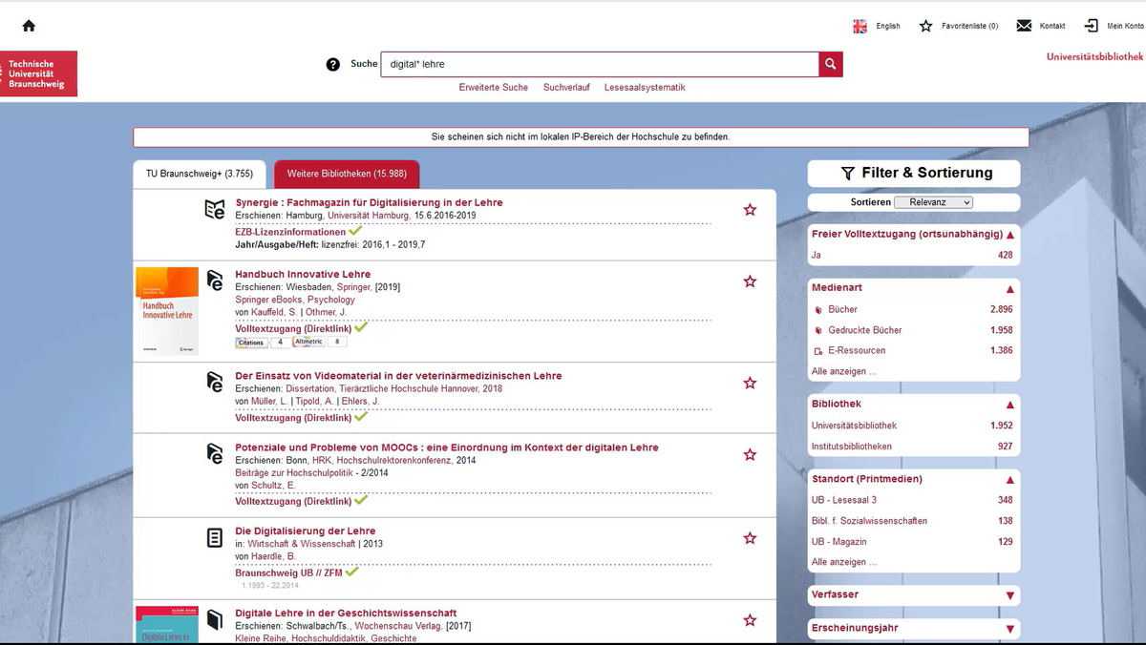
Task: Click the Citations badge showing 4
Action: (x=262, y=342)
